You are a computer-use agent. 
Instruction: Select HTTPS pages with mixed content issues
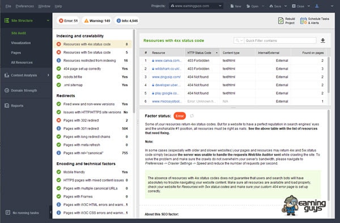(92, 180)
